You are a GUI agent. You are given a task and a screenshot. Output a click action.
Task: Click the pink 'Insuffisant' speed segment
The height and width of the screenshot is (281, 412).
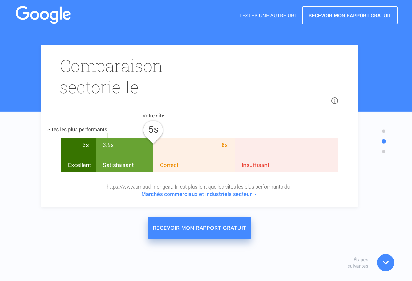(x=286, y=155)
